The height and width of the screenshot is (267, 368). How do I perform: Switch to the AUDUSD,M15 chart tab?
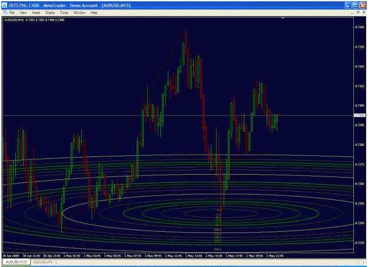16,262
